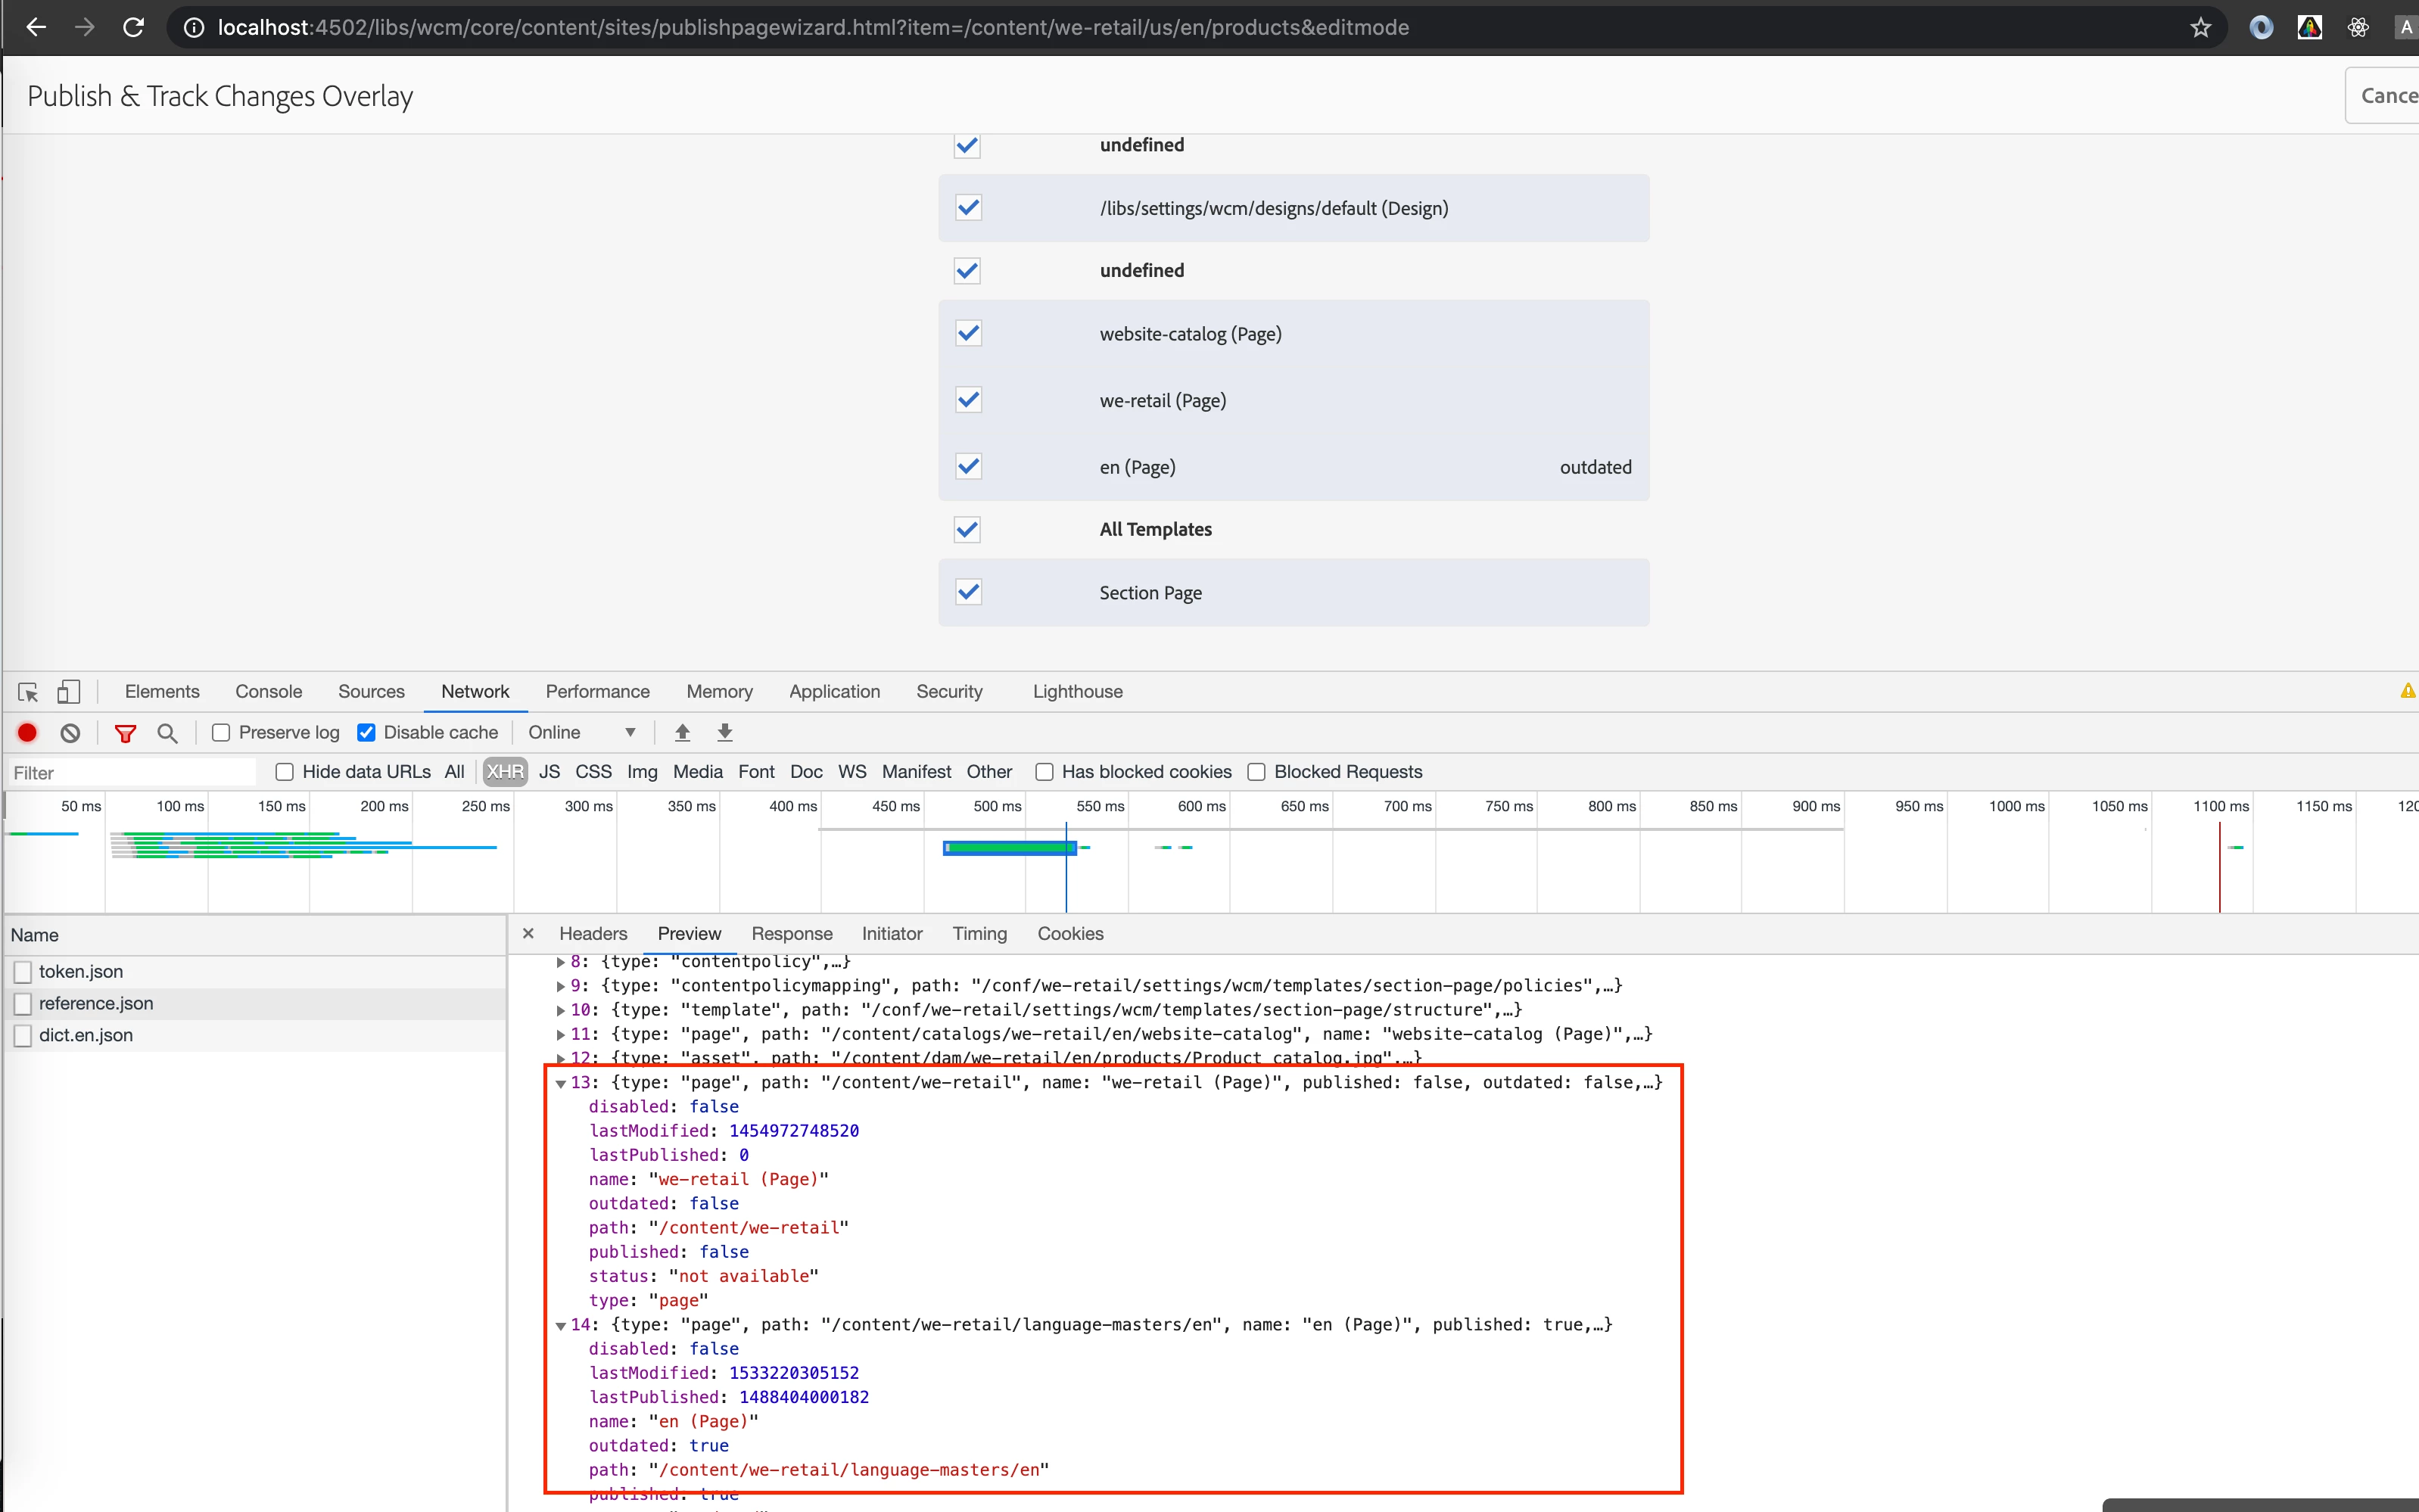The image size is (2419, 1512).
Task: Open network search with magnifier icon
Action: (x=167, y=733)
